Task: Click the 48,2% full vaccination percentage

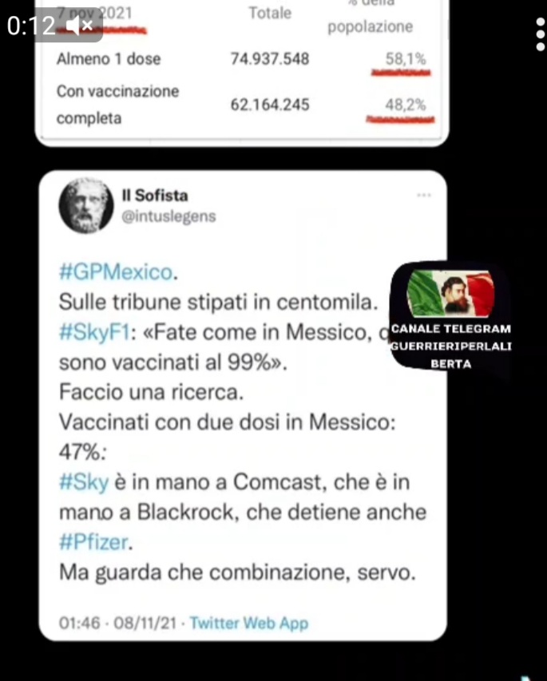Action: (x=405, y=105)
